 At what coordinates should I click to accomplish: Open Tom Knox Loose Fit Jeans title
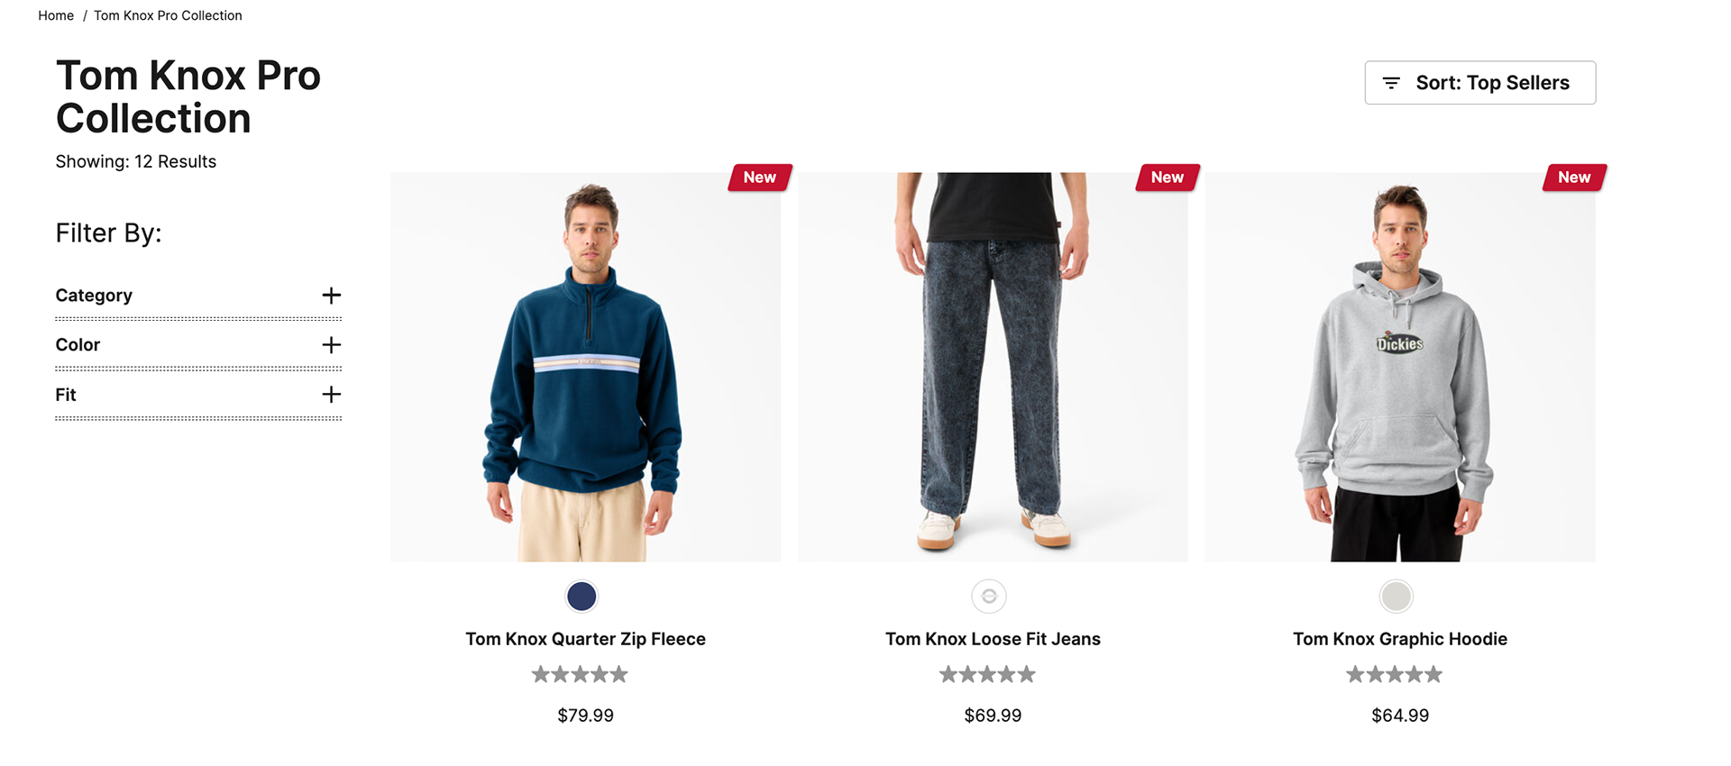click(x=993, y=639)
